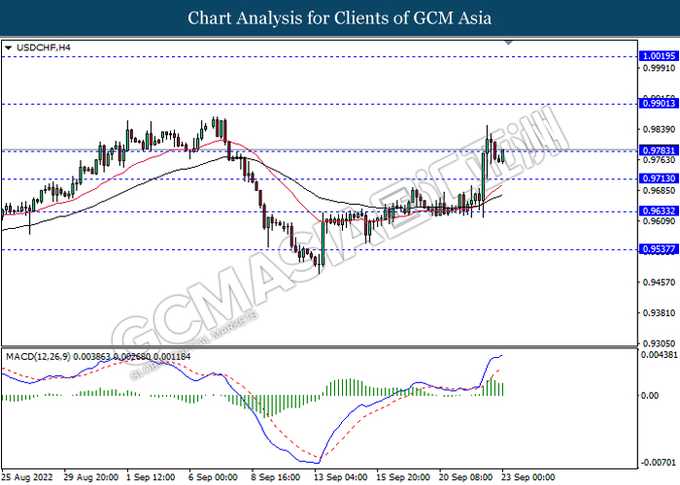Select the 0.97831 price level label
The height and width of the screenshot is (485, 680).
(x=659, y=150)
